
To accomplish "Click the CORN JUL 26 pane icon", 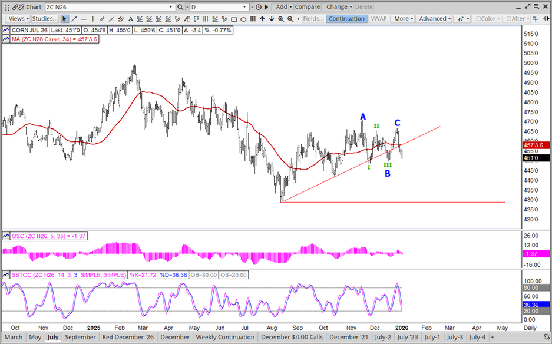I will tap(6, 30).
